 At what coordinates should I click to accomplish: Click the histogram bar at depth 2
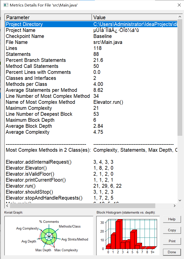119,235
